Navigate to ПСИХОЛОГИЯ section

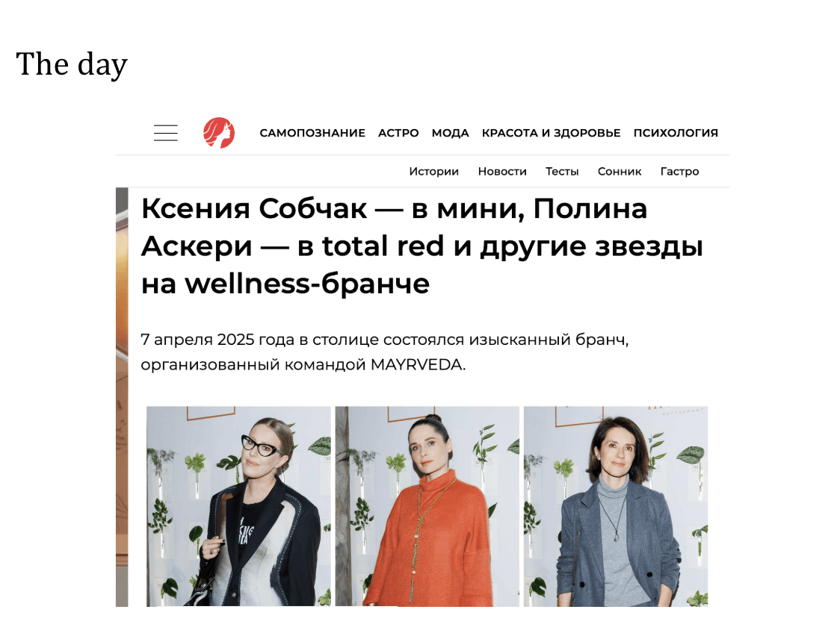pyautogui.click(x=676, y=133)
